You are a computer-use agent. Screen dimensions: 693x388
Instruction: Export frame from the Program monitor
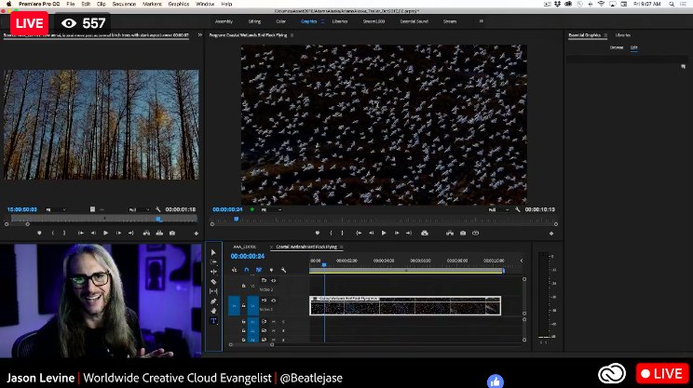click(x=463, y=233)
